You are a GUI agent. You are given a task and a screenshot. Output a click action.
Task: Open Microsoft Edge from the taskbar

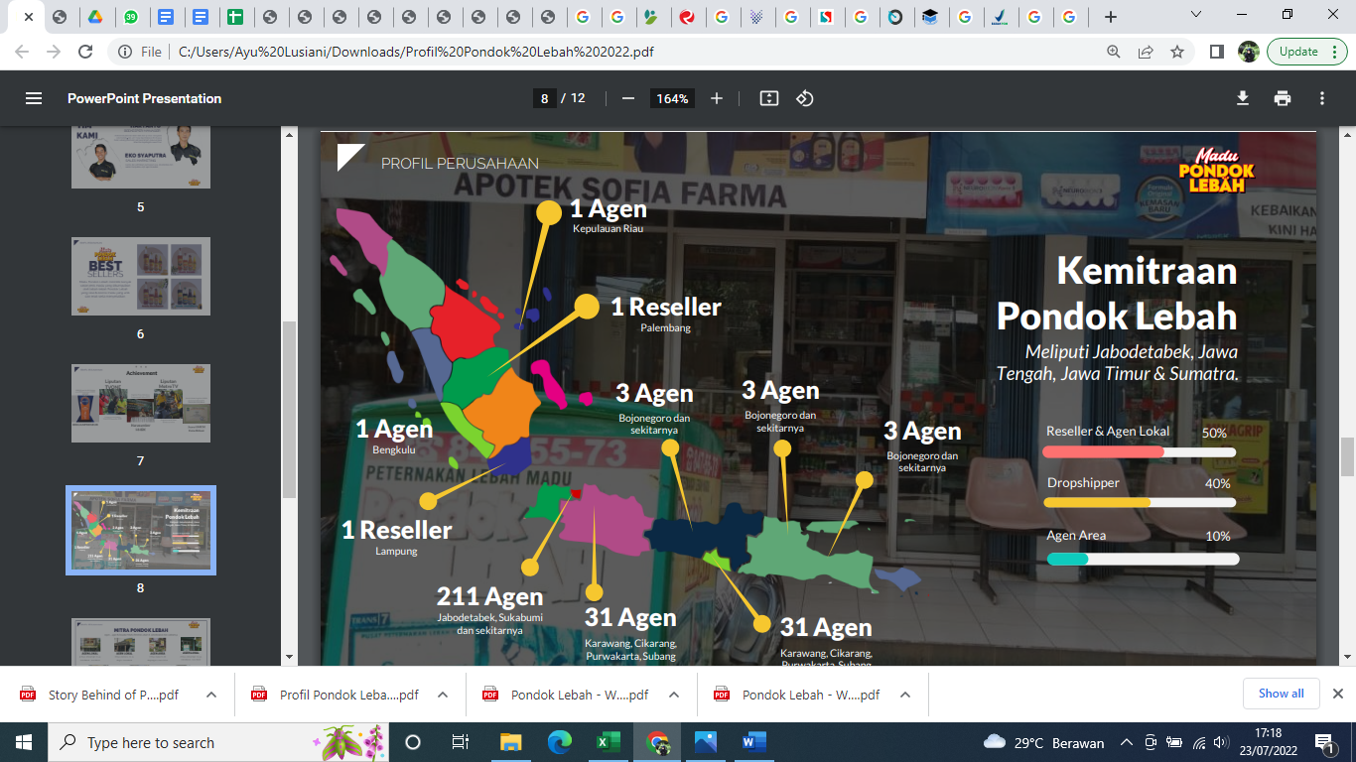(559, 742)
